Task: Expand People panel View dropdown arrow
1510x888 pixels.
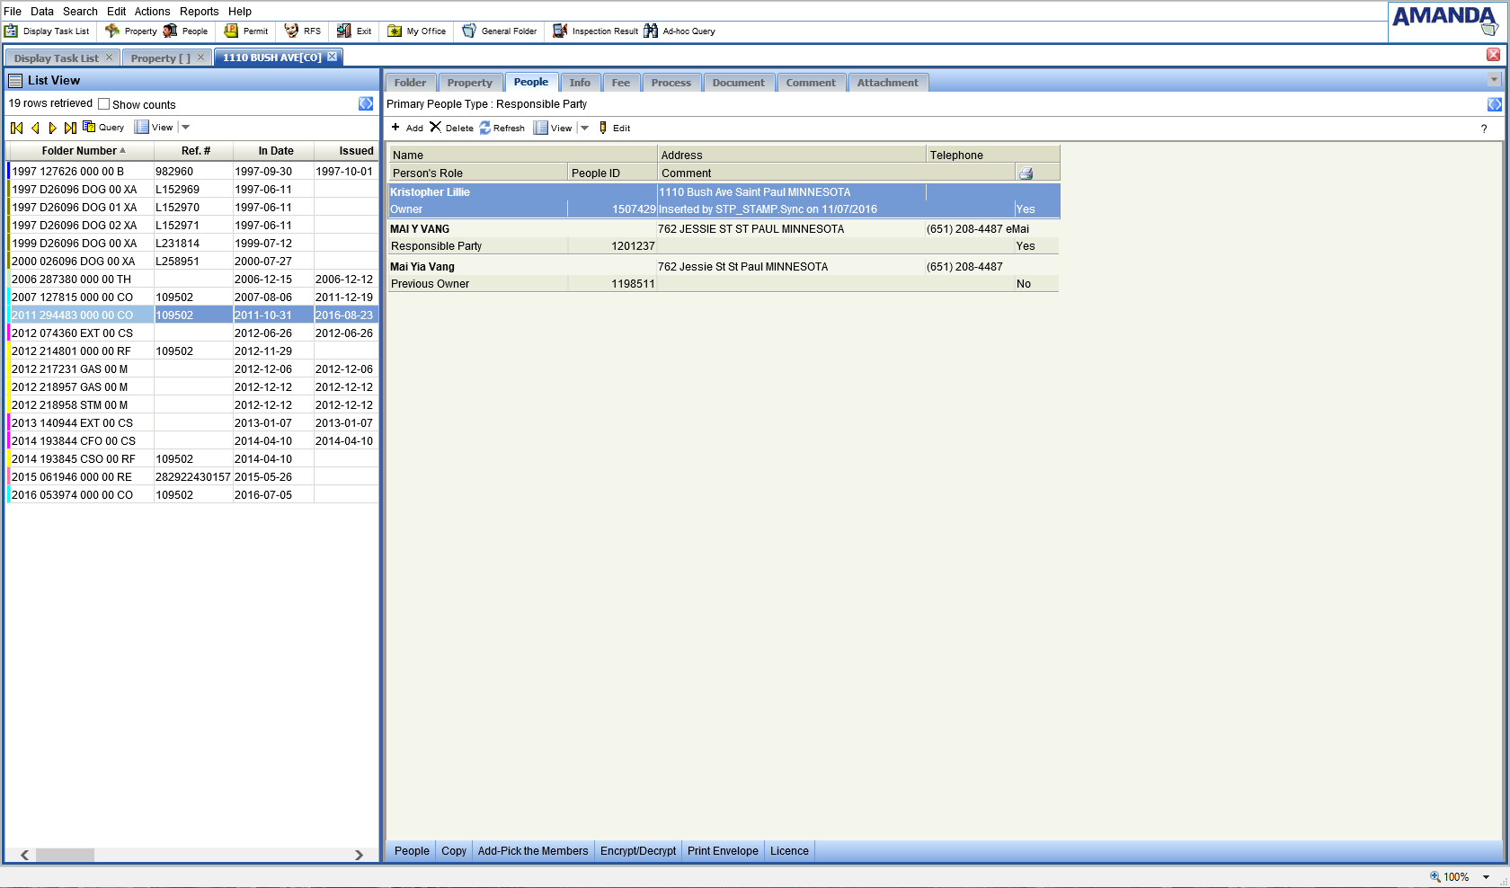Action: coord(585,128)
